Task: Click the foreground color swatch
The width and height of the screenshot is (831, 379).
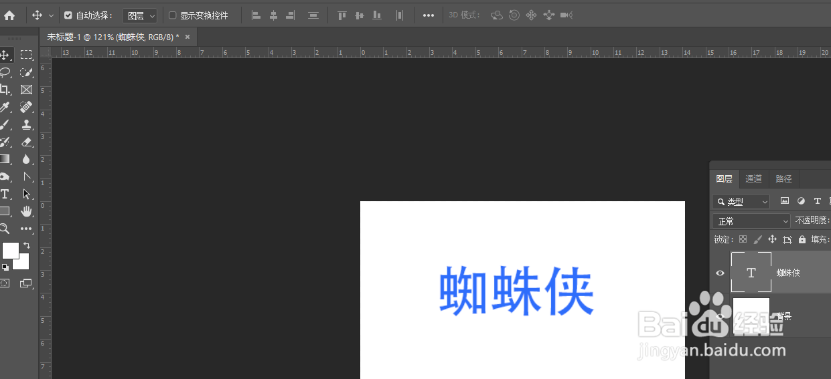Action: tap(10, 251)
